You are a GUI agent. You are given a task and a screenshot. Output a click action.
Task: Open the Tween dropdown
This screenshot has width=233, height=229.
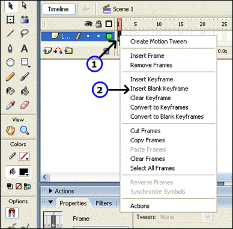pyautogui.click(x=186, y=217)
